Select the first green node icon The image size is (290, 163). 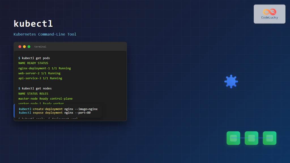pos(233,138)
